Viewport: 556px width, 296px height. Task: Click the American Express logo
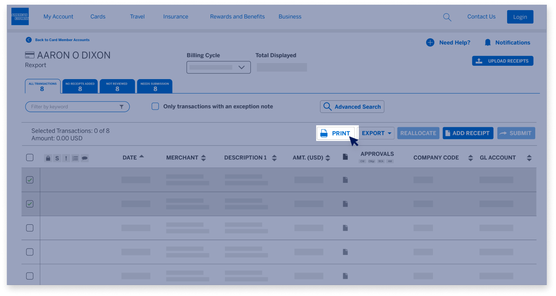pos(20,16)
